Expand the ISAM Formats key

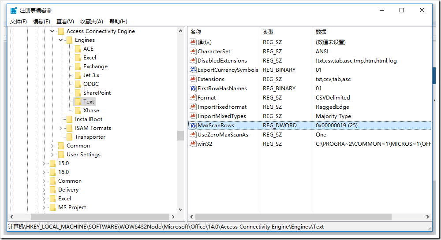(61, 128)
